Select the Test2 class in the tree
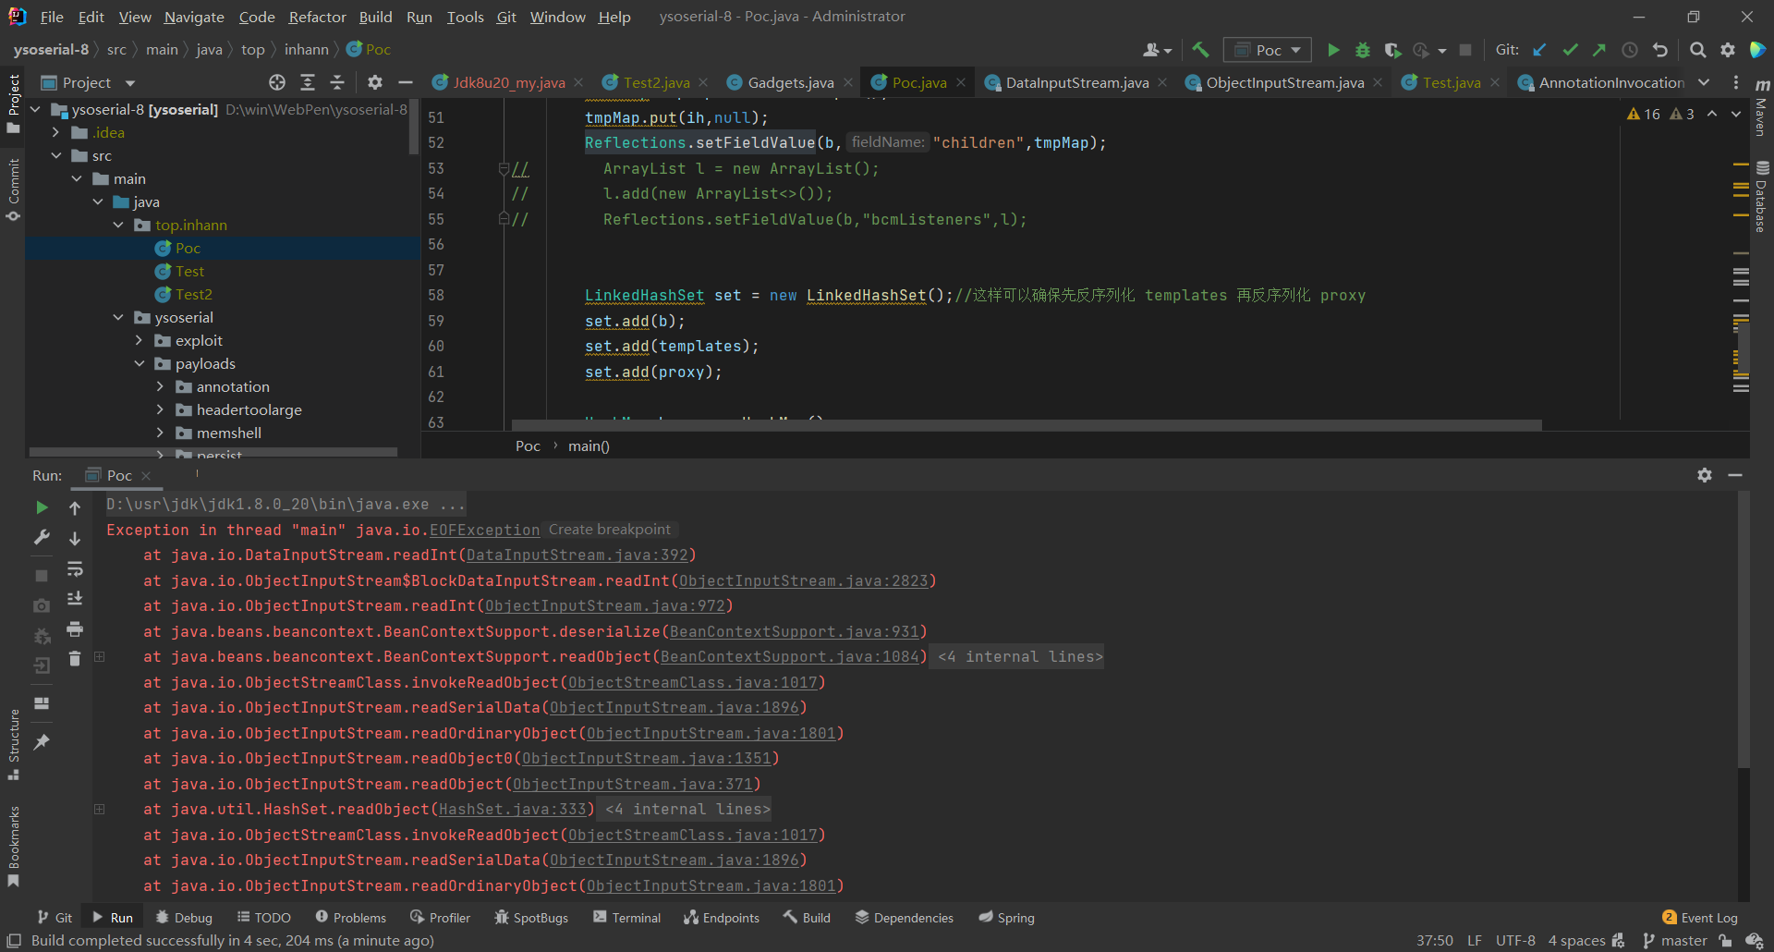The width and height of the screenshot is (1774, 952). (x=194, y=294)
